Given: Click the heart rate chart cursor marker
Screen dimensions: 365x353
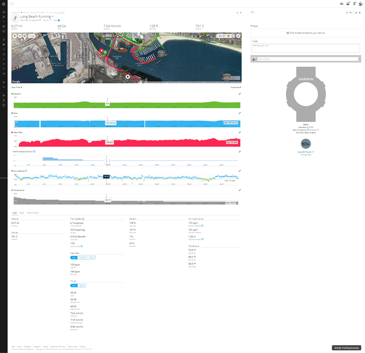Looking at the screenshot, I should [109, 142].
